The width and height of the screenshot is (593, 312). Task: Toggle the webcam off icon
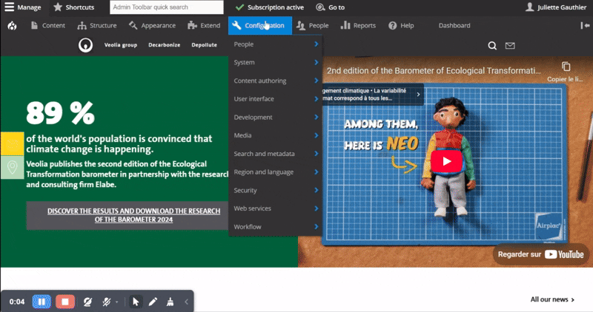click(89, 302)
